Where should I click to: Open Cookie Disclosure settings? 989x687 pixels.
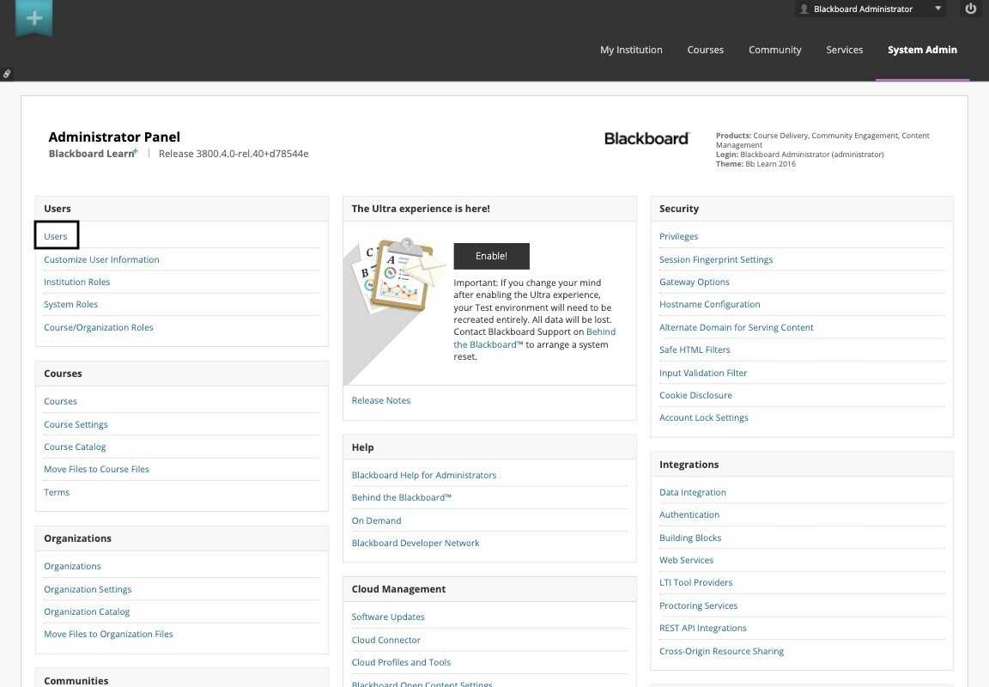pos(695,395)
